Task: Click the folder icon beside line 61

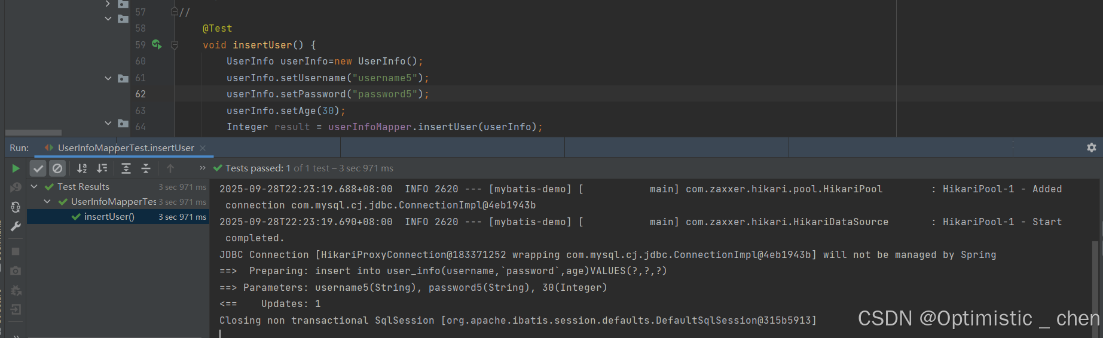Action: click(123, 78)
